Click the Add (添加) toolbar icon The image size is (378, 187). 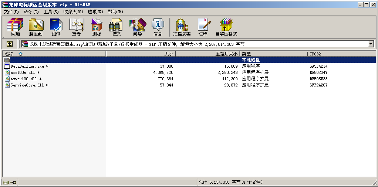point(15,27)
